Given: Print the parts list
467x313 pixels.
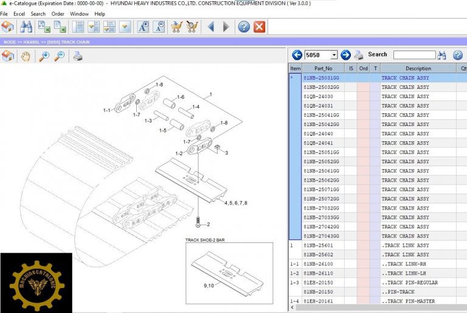Looking at the screenshot, I should [x=359, y=55].
